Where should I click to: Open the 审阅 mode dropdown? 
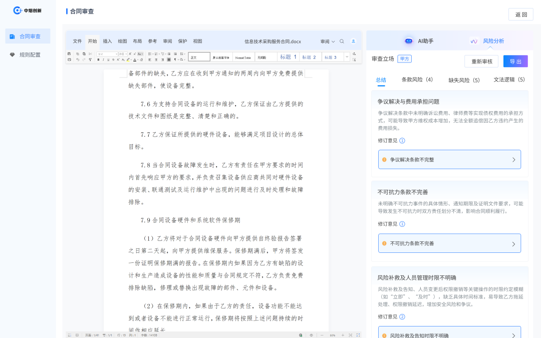pos(328,42)
